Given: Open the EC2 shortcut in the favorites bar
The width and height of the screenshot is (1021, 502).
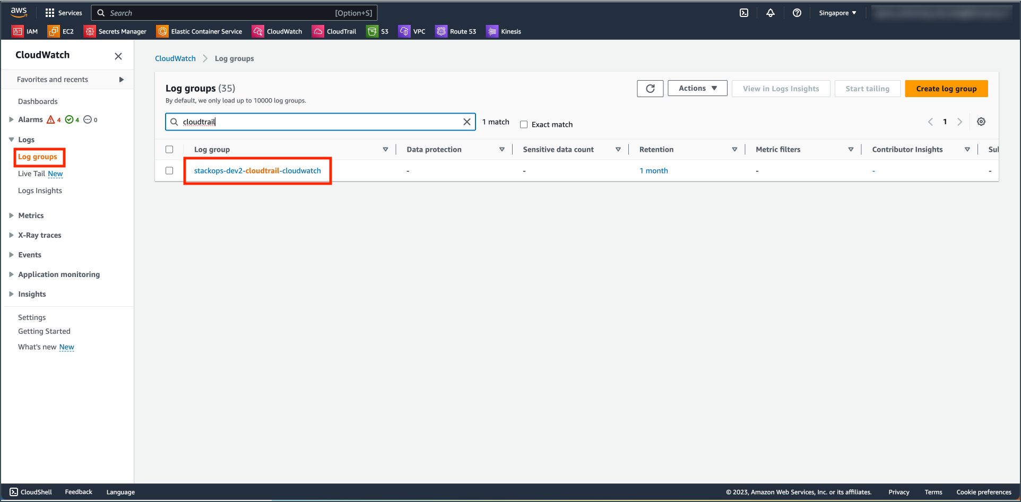Looking at the screenshot, I should (61, 31).
